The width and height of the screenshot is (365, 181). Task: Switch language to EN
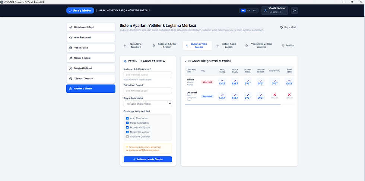point(249,10)
